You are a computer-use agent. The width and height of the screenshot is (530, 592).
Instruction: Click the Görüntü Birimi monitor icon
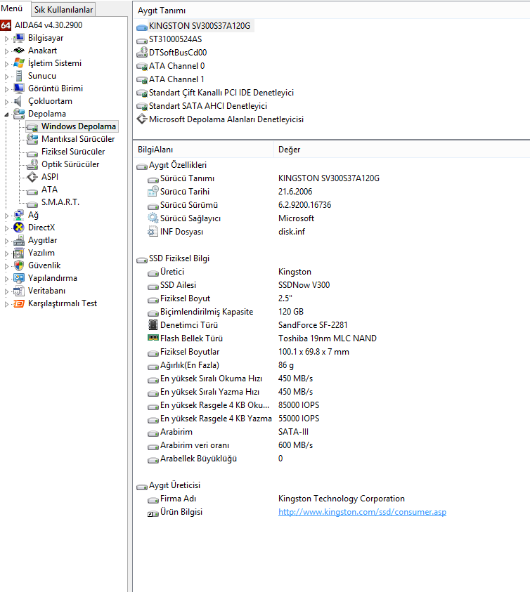click(x=18, y=88)
